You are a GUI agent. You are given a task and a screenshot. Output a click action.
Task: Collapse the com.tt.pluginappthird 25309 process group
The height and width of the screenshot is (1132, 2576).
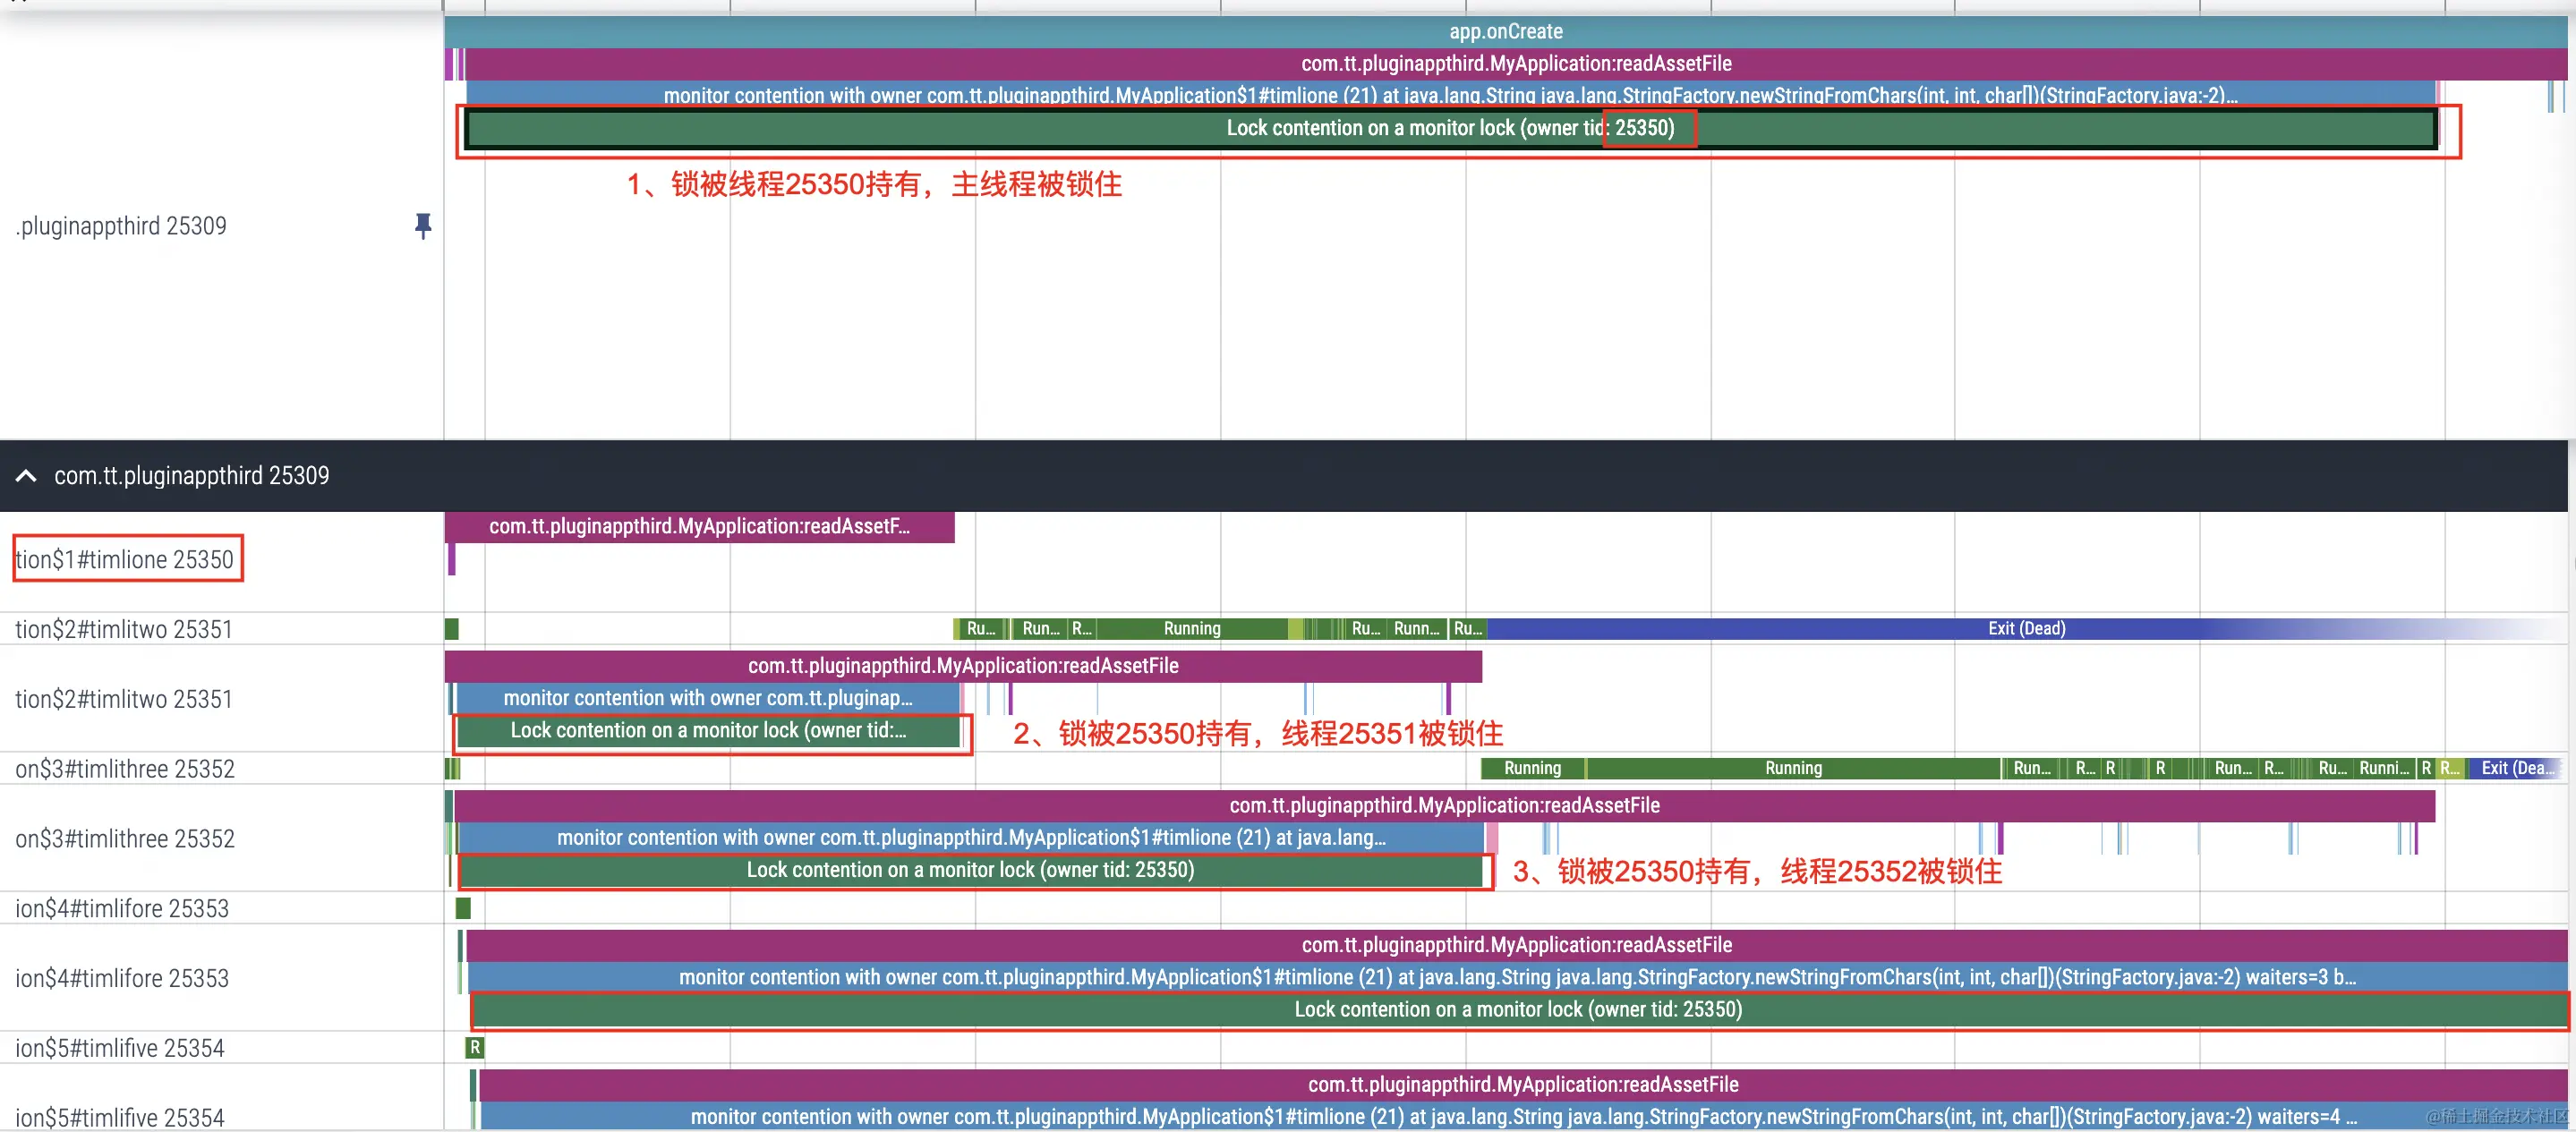pos(26,475)
